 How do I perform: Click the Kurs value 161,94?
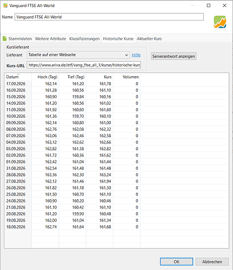[x=105, y=181]
